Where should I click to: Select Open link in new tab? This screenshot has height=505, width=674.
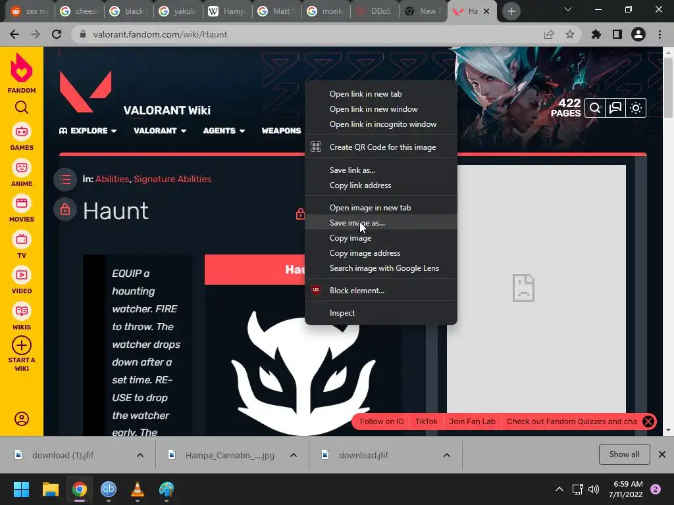coord(381,94)
